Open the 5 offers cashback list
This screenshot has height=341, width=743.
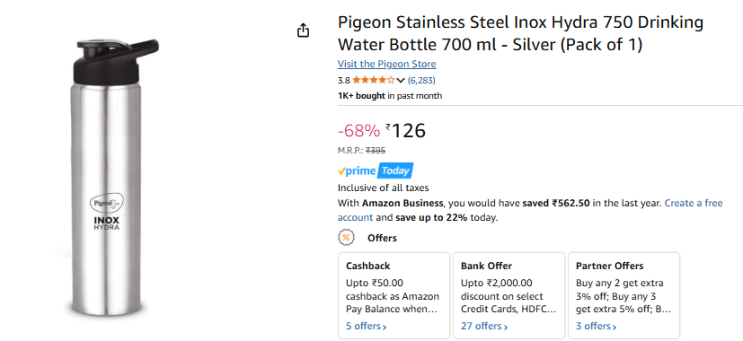pyautogui.click(x=366, y=327)
